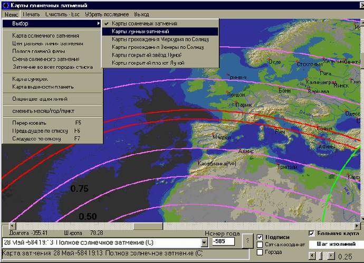364x263 pixels.
Task: Click Очистить - Esc menu item
Action: pos(62,14)
